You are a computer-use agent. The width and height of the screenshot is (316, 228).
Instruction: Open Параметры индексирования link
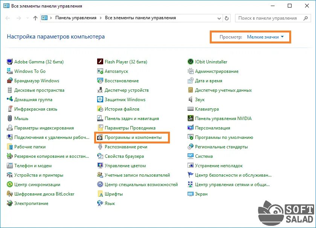pyautogui.click(x=44, y=128)
